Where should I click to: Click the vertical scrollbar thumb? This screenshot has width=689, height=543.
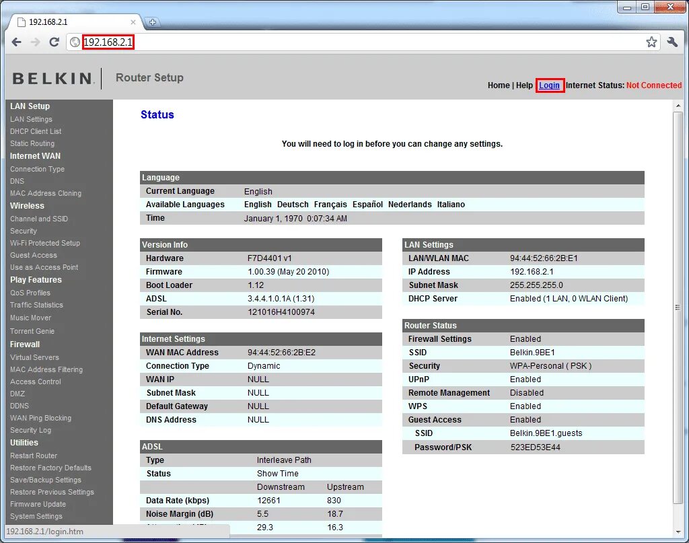click(x=678, y=307)
